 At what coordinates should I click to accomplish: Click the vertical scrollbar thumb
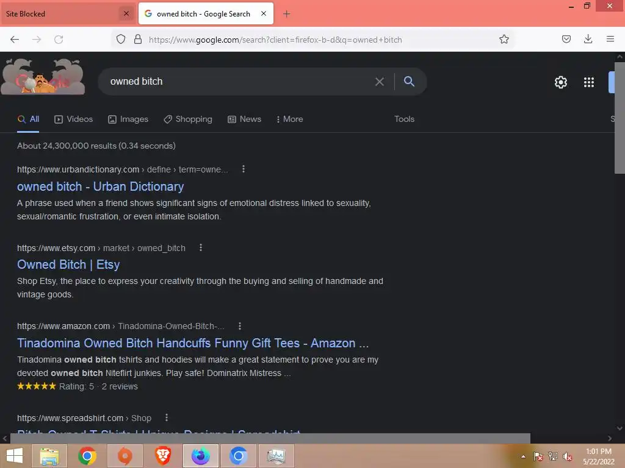coord(620,118)
